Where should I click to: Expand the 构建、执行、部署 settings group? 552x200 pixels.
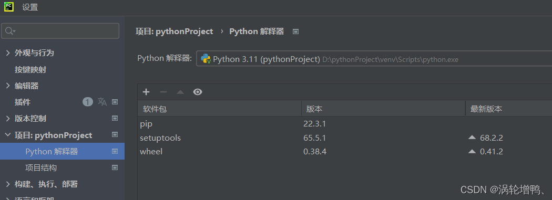[x=8, y=184]
